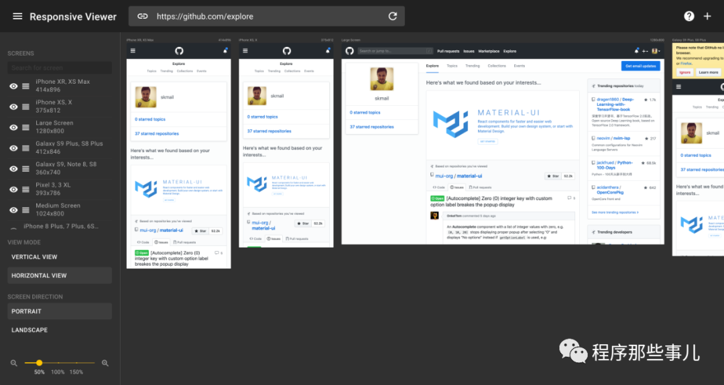Click Ignore button in browser warning banner
Viewport: 724px width, 385px height.
684,72
